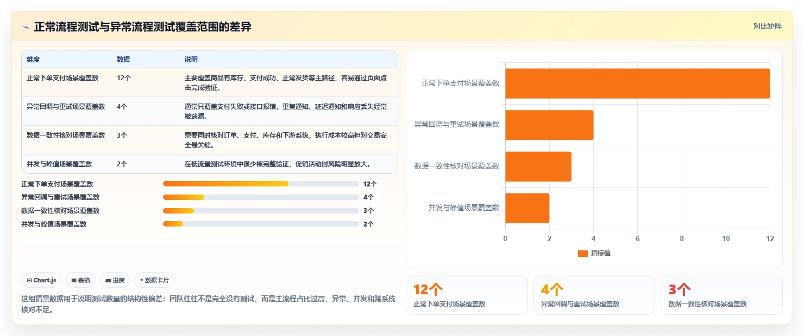Click the description starting 需要同时核对订单
Screen dimensions: 804x336
286,140
